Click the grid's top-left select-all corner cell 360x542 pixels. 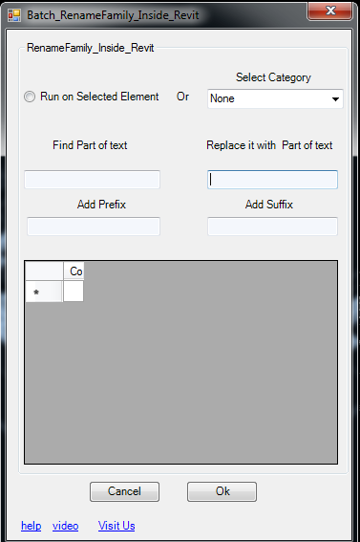(44, 271)
